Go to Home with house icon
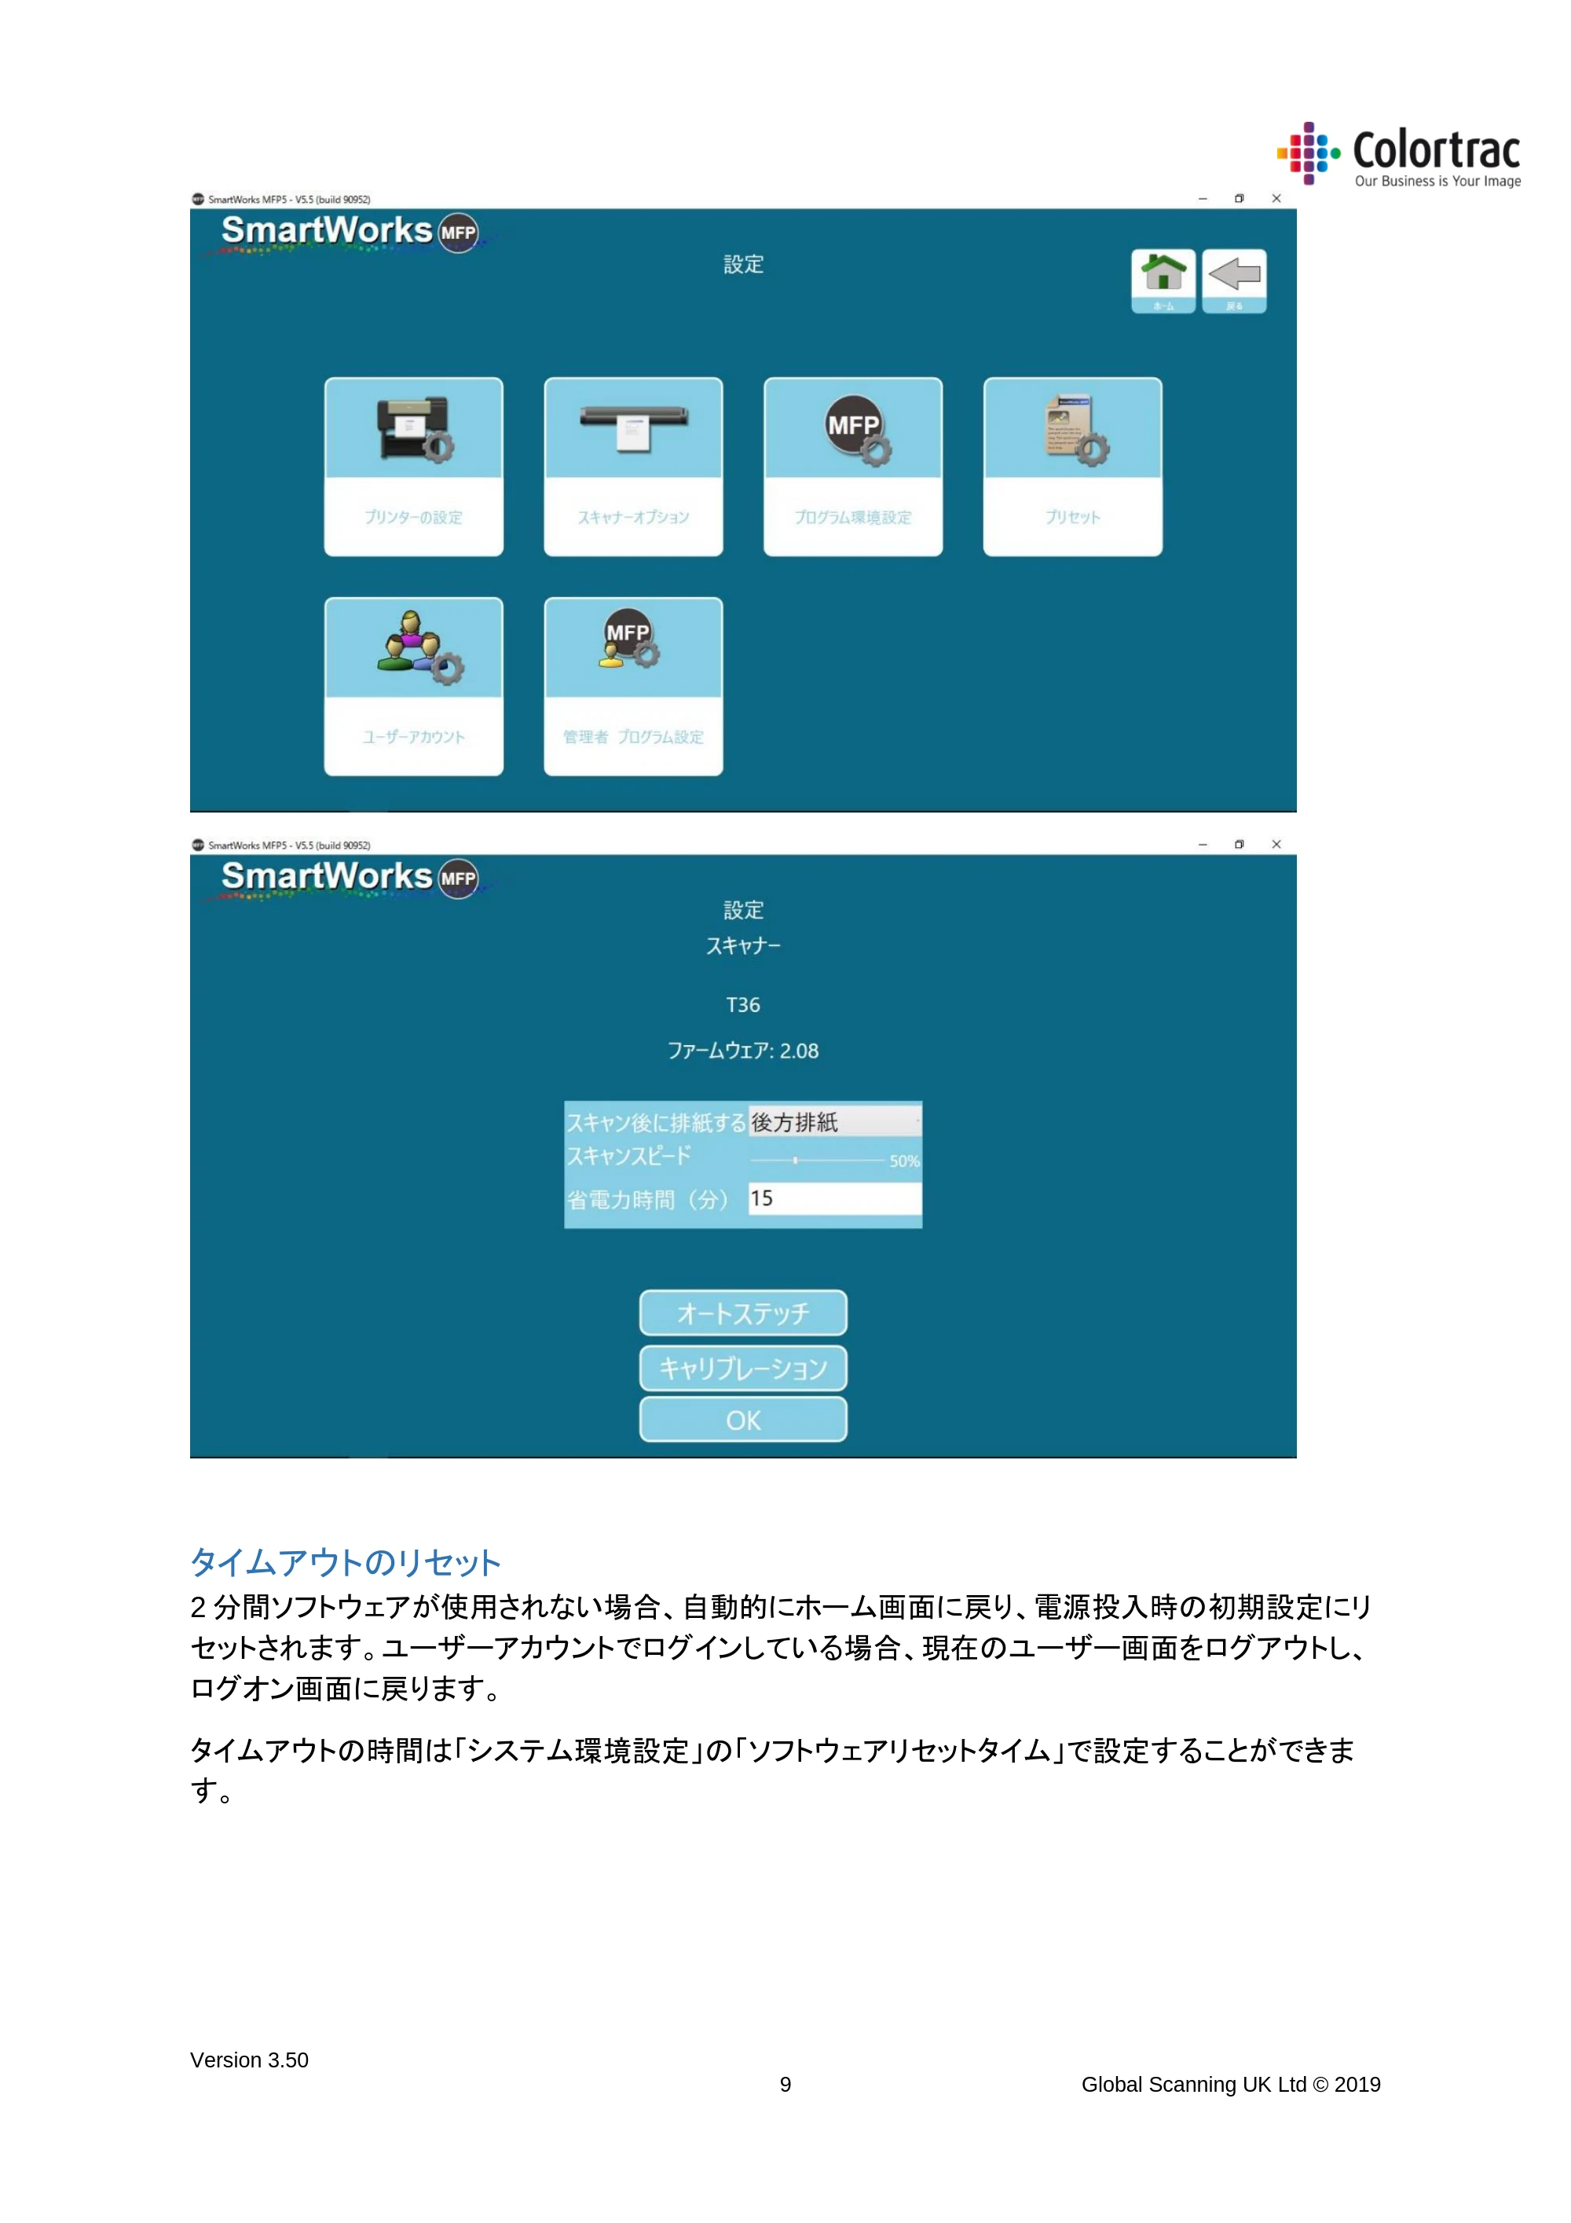The image size is (1571, 2223). (1163, 281)
